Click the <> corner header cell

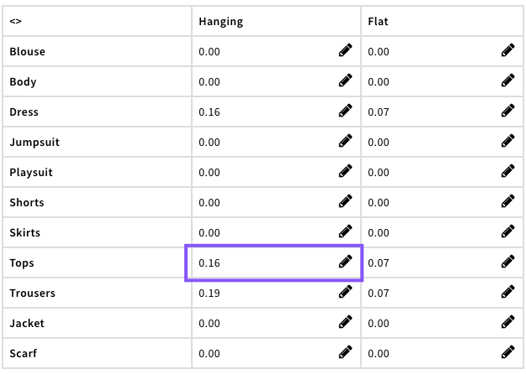tap(15, 22)
